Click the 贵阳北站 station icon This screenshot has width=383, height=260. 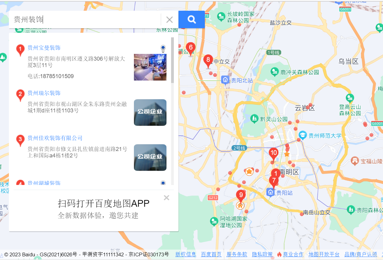(x=225, y=80)
